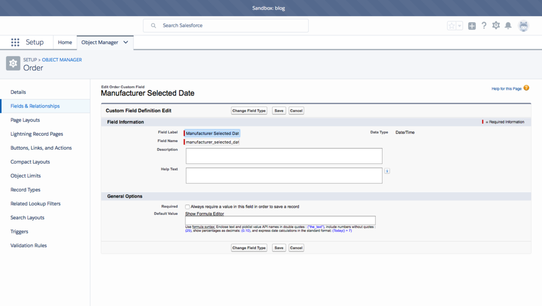This screenshot has width=542, height=306.
Task: Switch to the Home tab
Action: point(65,42)
